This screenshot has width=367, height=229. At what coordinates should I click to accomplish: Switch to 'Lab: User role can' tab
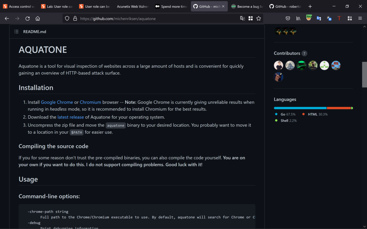57,6
